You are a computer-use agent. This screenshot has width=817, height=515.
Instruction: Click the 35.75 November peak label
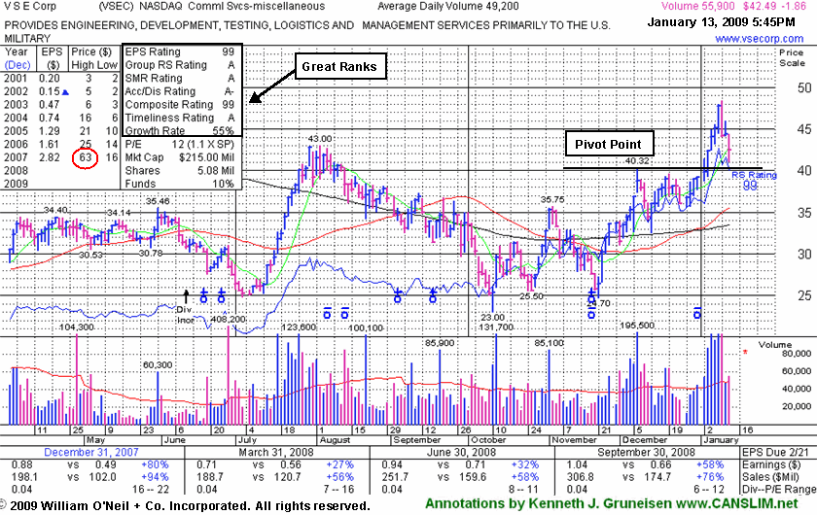(x=552, y=199)
